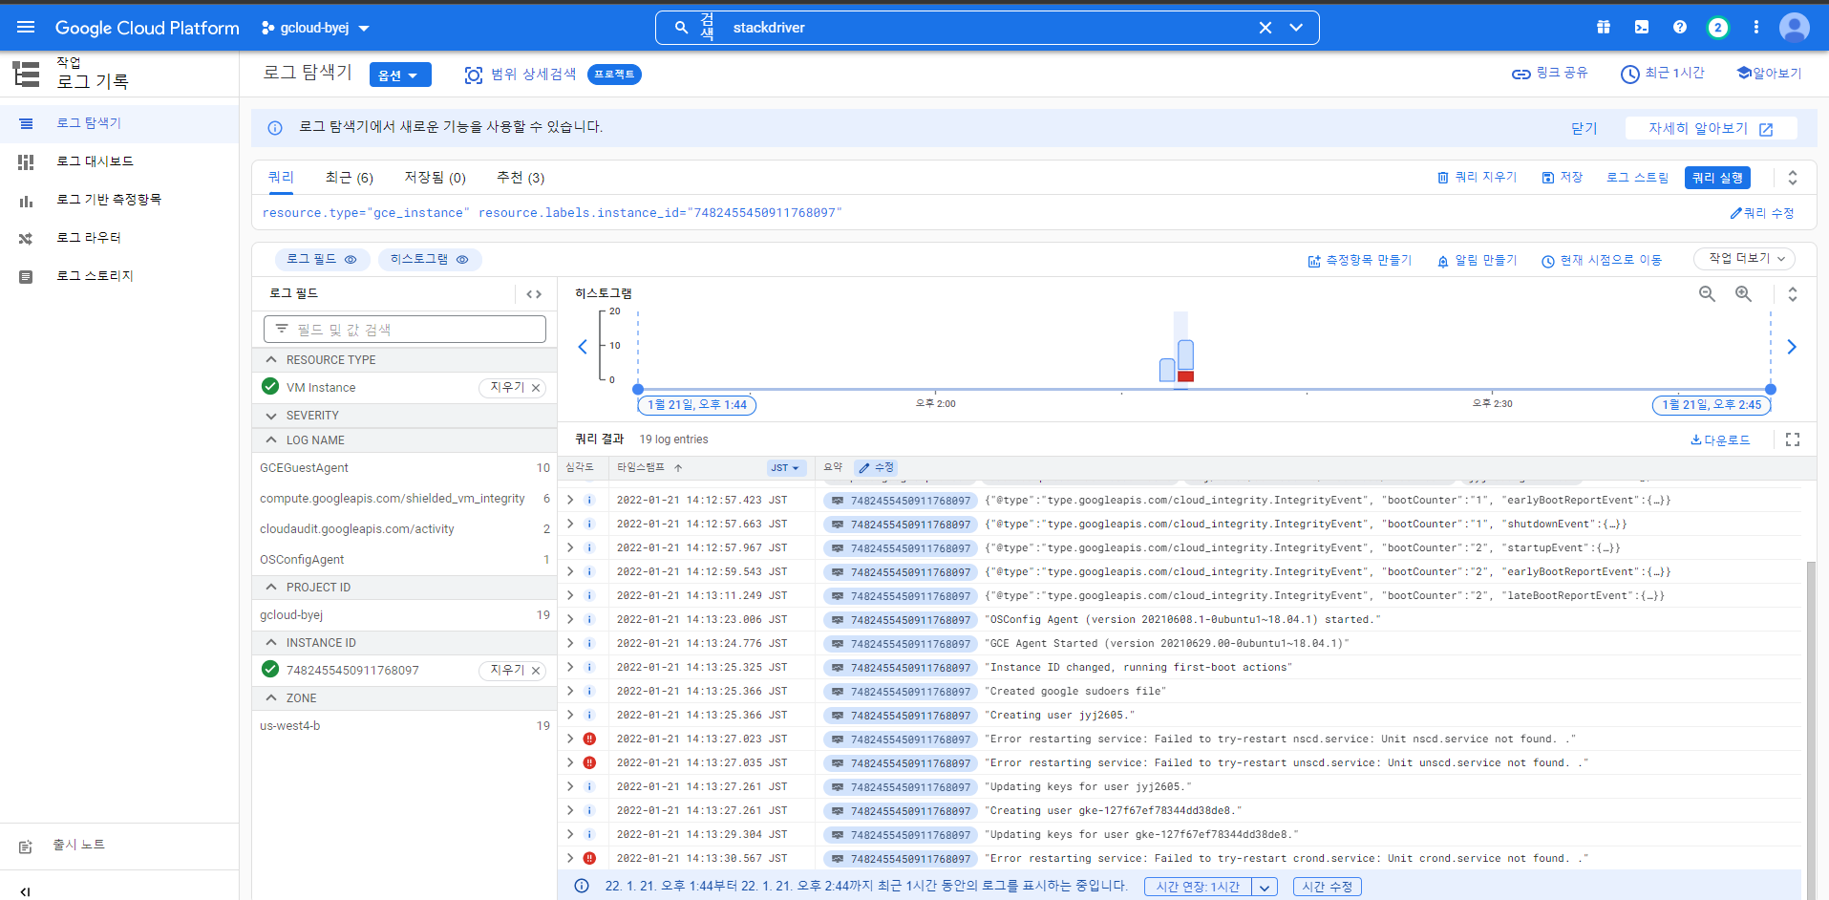Expand the search bar dropdown arrow

tap(1296, 28)
